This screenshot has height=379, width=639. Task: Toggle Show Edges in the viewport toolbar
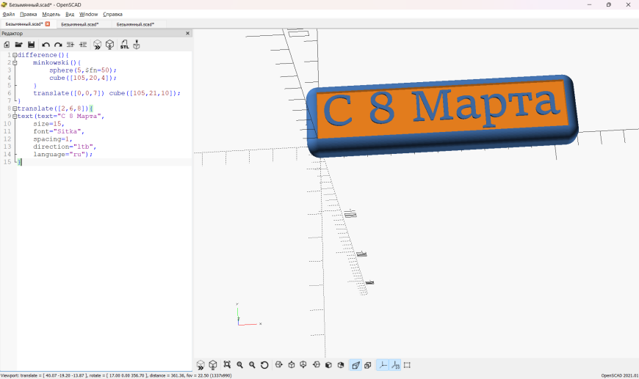tap(407, 365)
